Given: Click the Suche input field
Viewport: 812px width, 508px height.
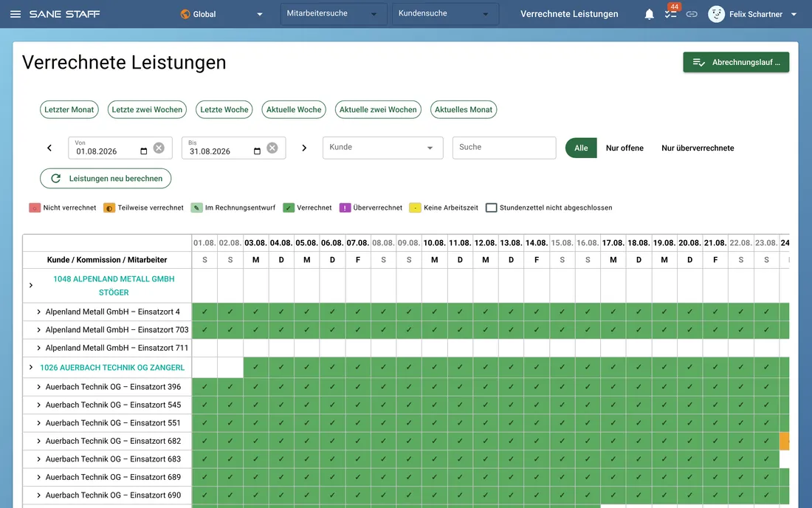Looking at the screenshot, I should click(504, 148).
